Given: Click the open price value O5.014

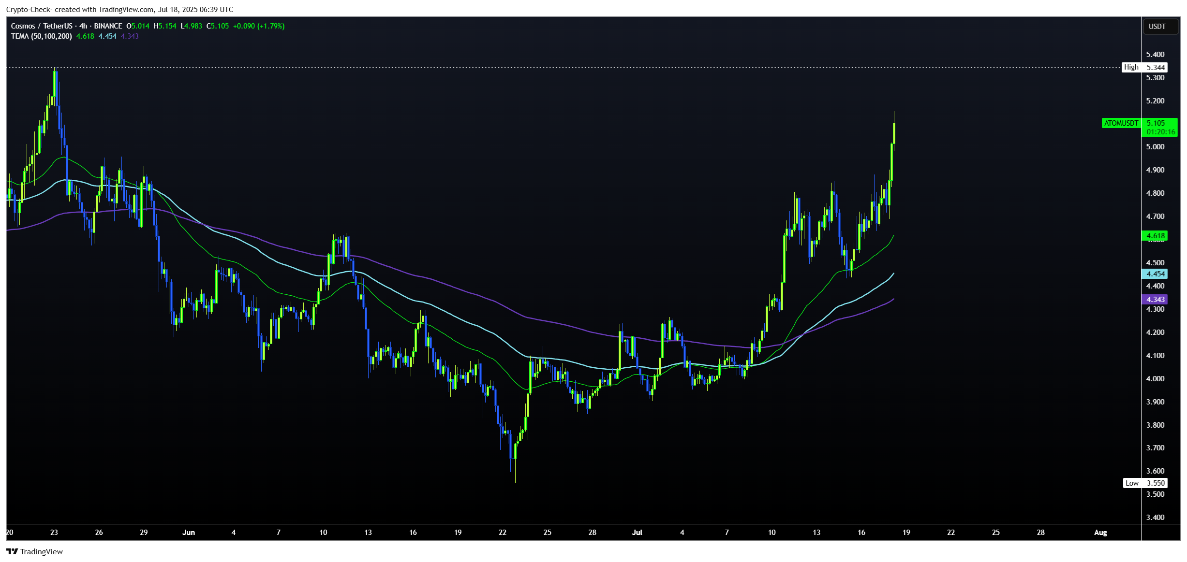Looking at the screenshot, I should (x=138, y=26).
